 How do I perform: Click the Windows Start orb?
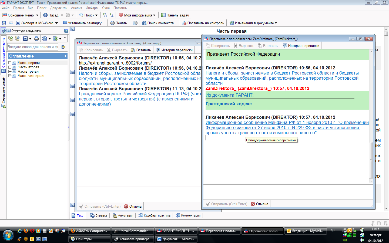8,235
